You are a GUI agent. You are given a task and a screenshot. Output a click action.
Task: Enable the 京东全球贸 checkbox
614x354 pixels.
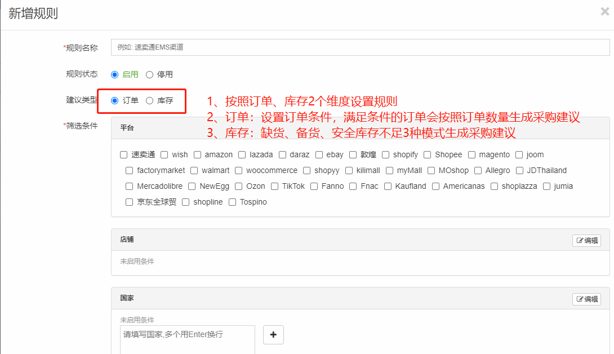click(129, 202)
